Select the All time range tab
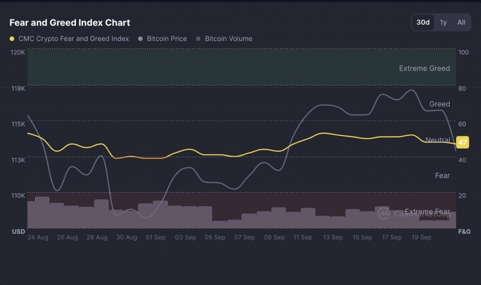The width and height of the screenshot is (481, 285). [x=461, y=22]
